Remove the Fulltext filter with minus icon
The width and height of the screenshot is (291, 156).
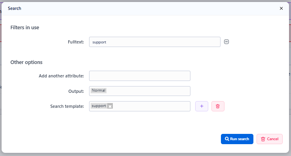pyautogui.click(x=226, y=42)
